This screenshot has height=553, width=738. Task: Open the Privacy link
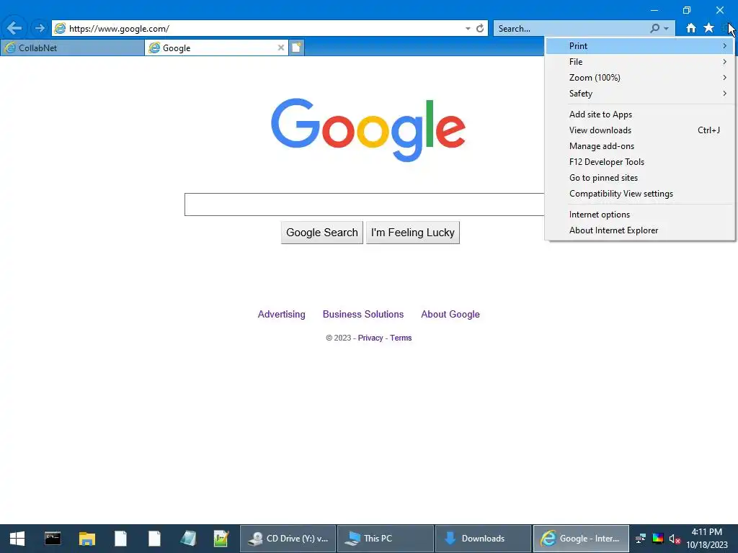(x=370, y=338)
